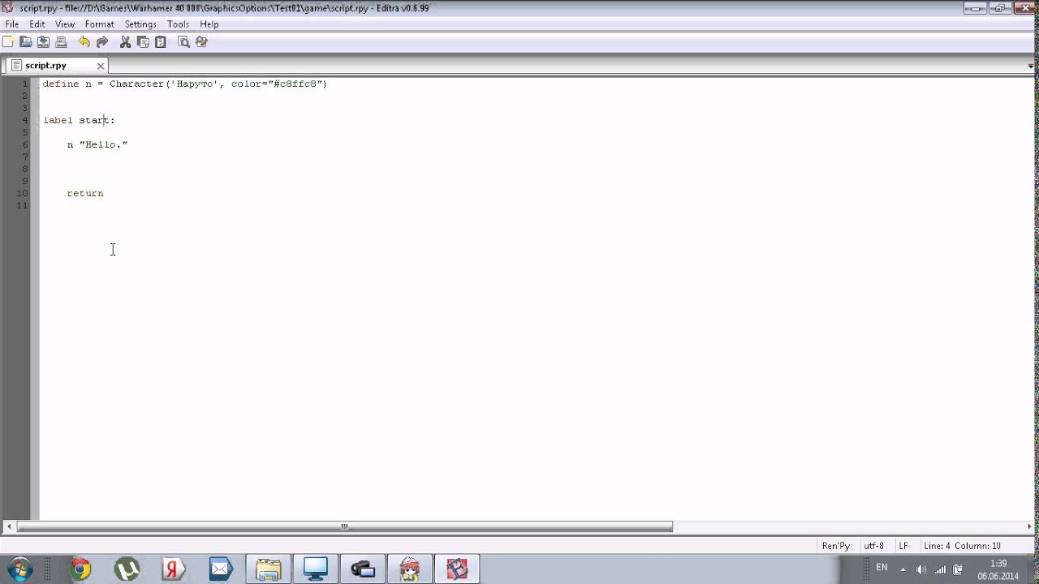Copy selection with the toolbar Copy icon
Viewport: 1039px width, 584px height.
coord(143,42)
